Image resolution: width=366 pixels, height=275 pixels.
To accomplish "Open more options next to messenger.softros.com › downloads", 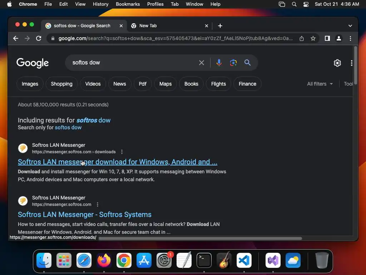I will tap(122, 152).
